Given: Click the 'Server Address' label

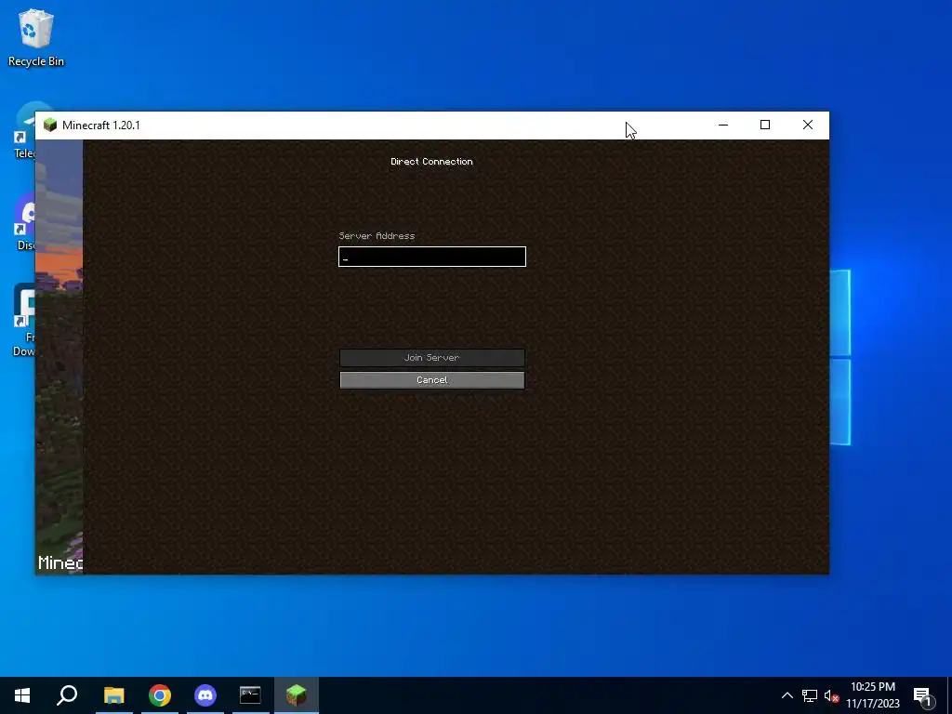Looking at the screenshot, I should 377,235.
